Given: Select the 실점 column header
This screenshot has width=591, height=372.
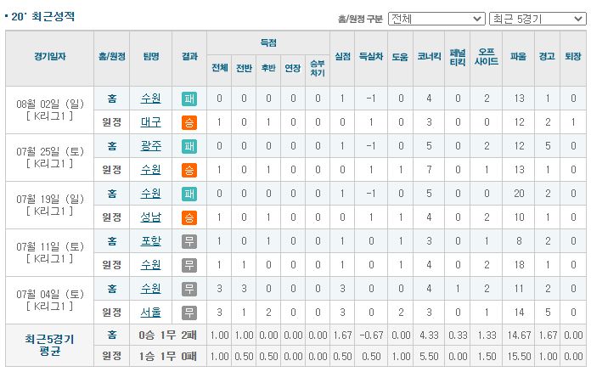Looking at the screenshot, I should click(x=342, y=59).
